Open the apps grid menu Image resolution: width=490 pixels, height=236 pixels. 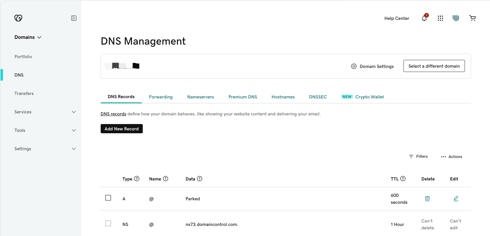pos(440,18)
